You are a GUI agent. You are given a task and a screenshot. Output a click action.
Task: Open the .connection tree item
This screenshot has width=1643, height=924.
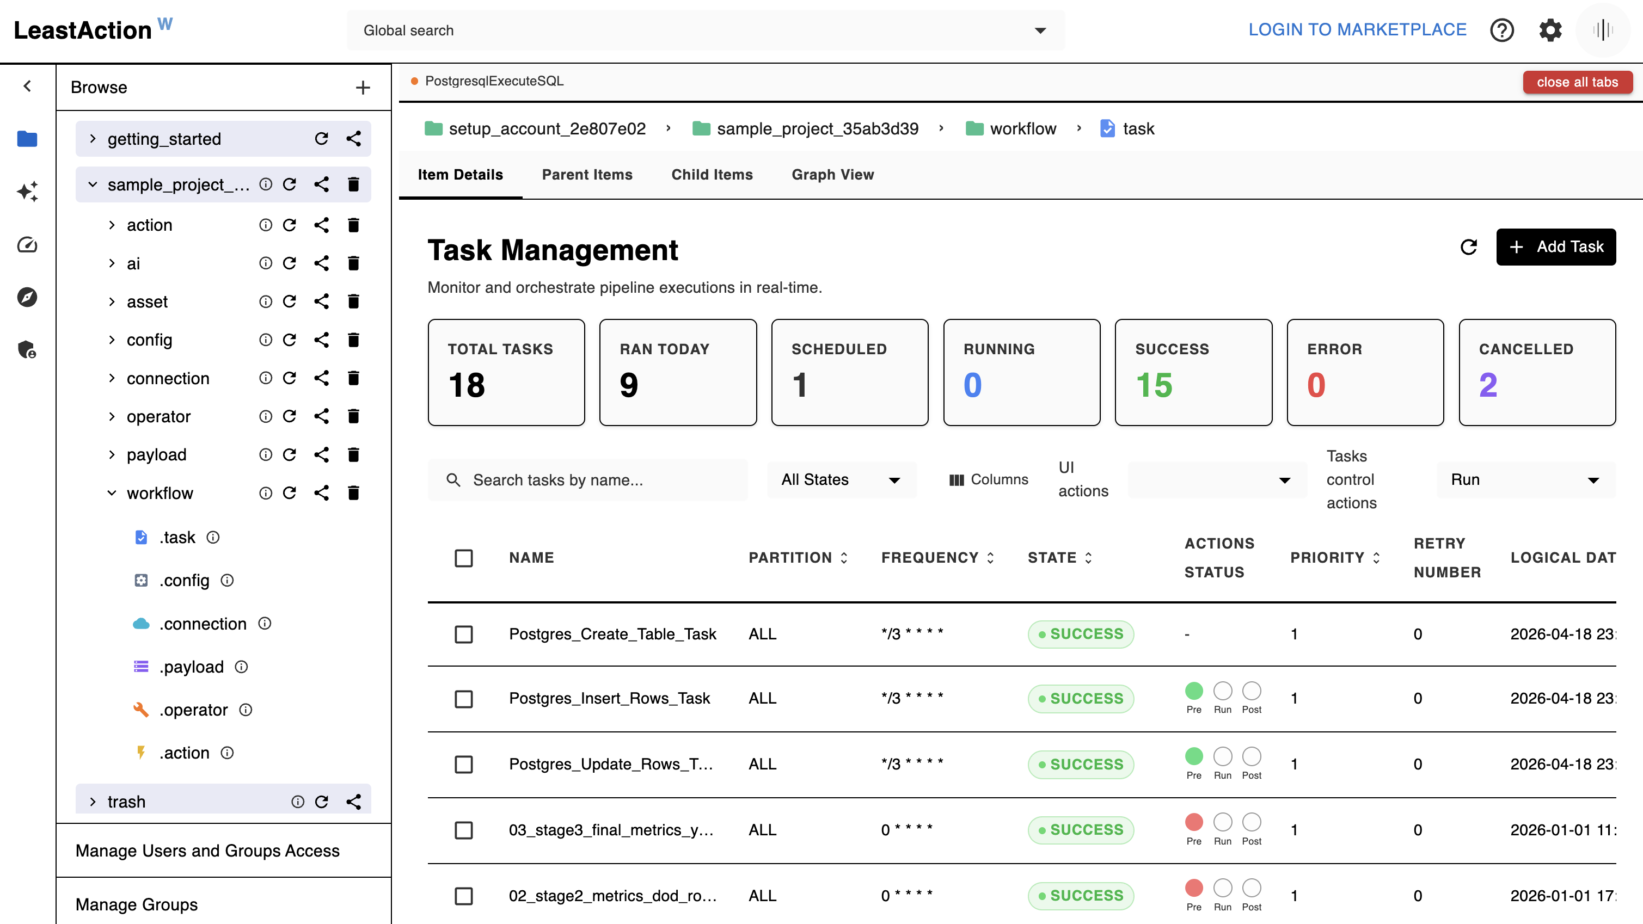pyautogui.click(x=203, y=623)
